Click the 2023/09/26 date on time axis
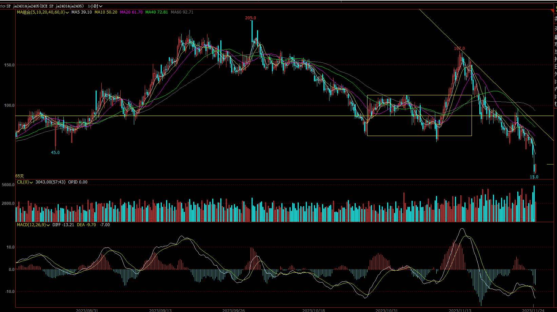 pyautogui.click(x=233, y=310)
